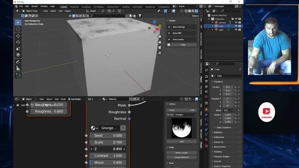Viewport: 299px width, 168px height.
Task: Open the Render properties tab icon
Action: point(206,77)
